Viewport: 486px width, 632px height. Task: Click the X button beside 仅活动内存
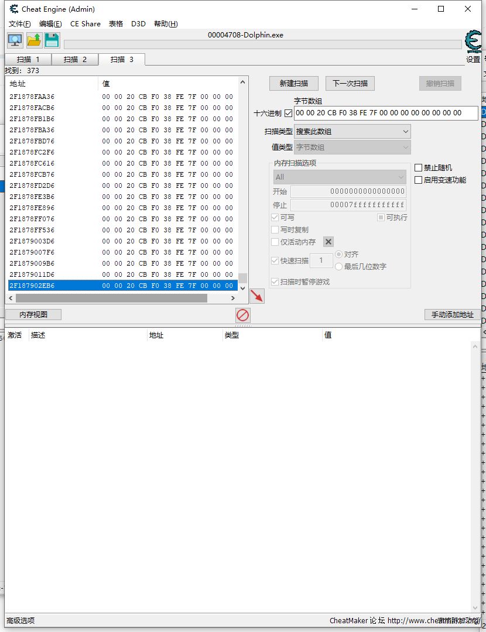point(328,242)
